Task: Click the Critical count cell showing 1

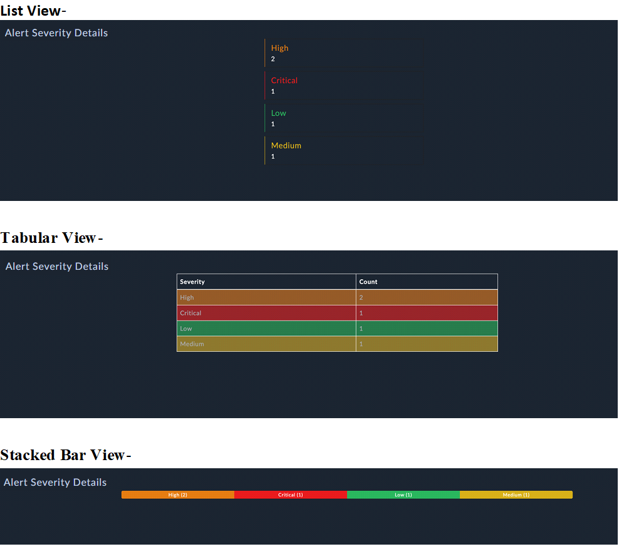Action: tap(427, 313)
